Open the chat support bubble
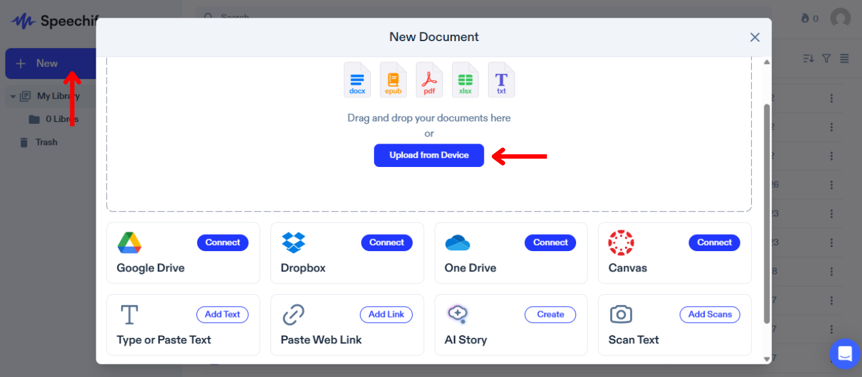The height and width of the screenshot is (377, 862). 845,354
